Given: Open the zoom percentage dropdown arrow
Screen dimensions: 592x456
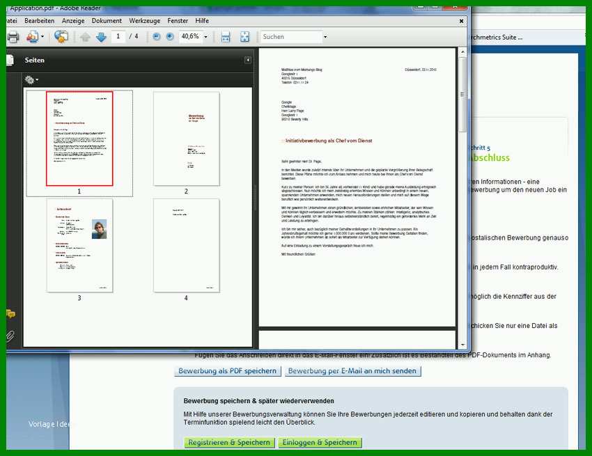Looking at the screenshot, I should (x=205, y=37).
